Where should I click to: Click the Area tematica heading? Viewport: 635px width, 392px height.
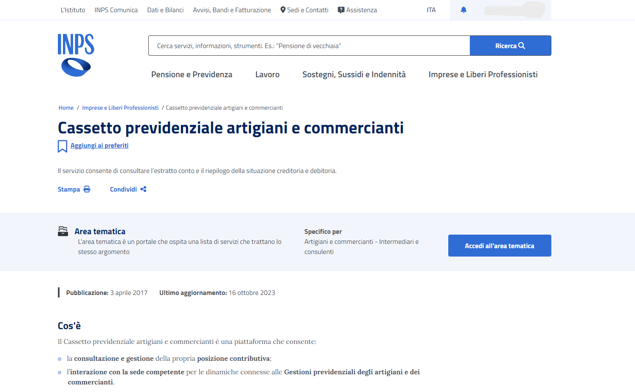pos(100,231)
